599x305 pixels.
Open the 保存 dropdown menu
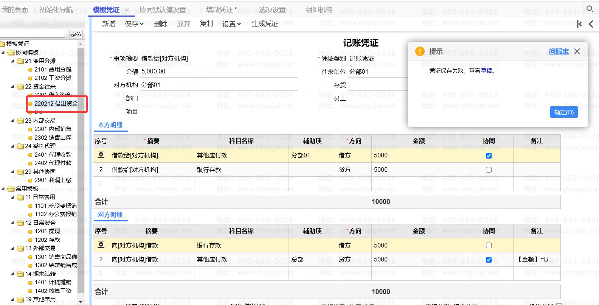click(134, 24)
